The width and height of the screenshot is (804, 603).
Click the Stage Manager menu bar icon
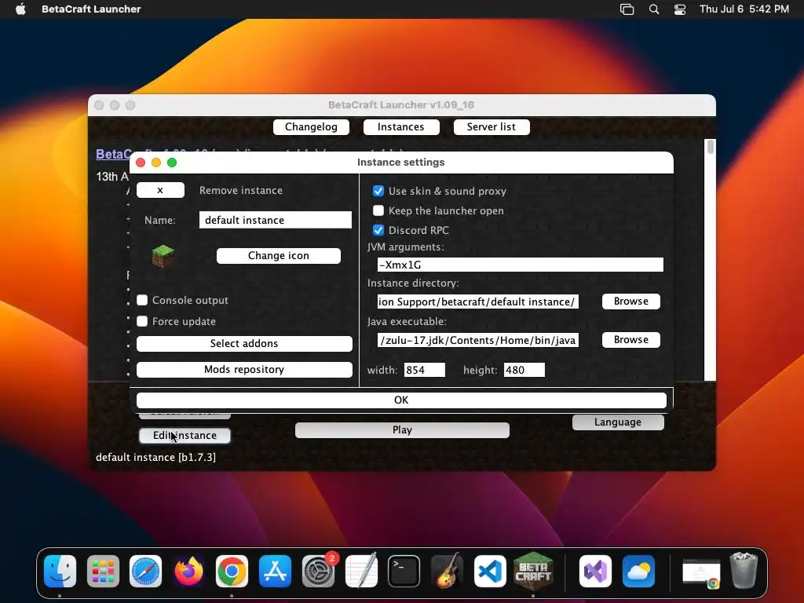[627, 9]
